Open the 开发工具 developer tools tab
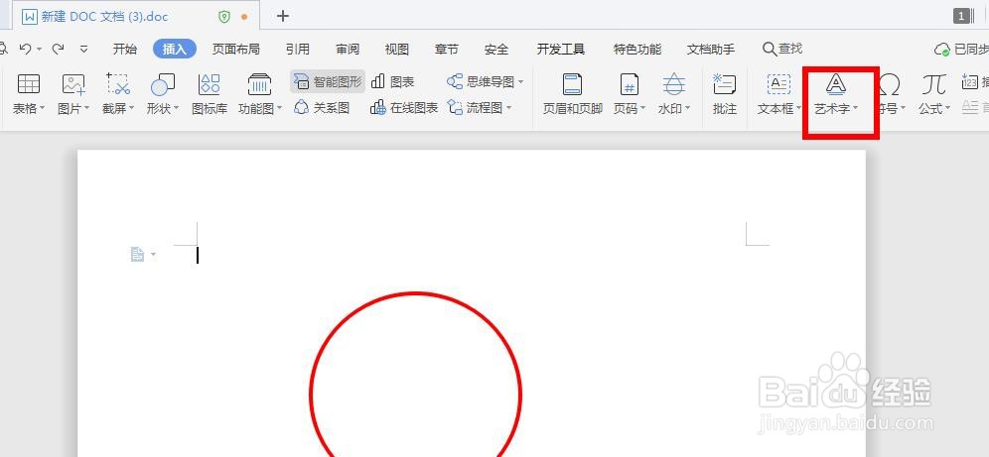The height and width of the screenshot is (457, 989). coord(561,50)
